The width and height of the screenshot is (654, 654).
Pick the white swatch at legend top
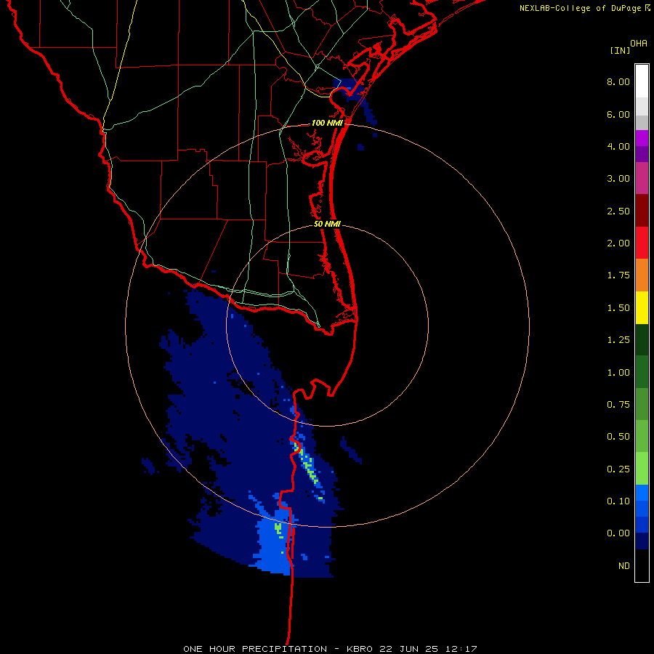pos(642,81)
